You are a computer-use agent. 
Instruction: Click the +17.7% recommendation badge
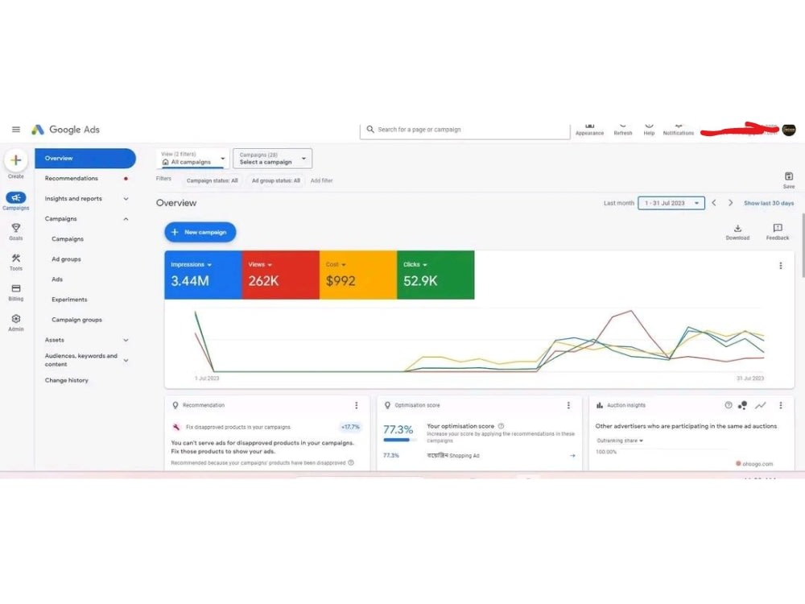(x=350, y=427)
